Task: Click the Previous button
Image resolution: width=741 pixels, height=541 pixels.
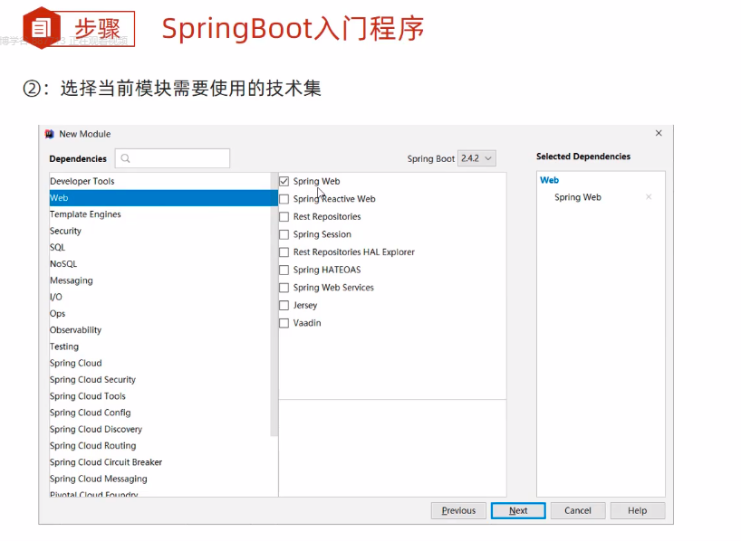Action: [458, 510]
